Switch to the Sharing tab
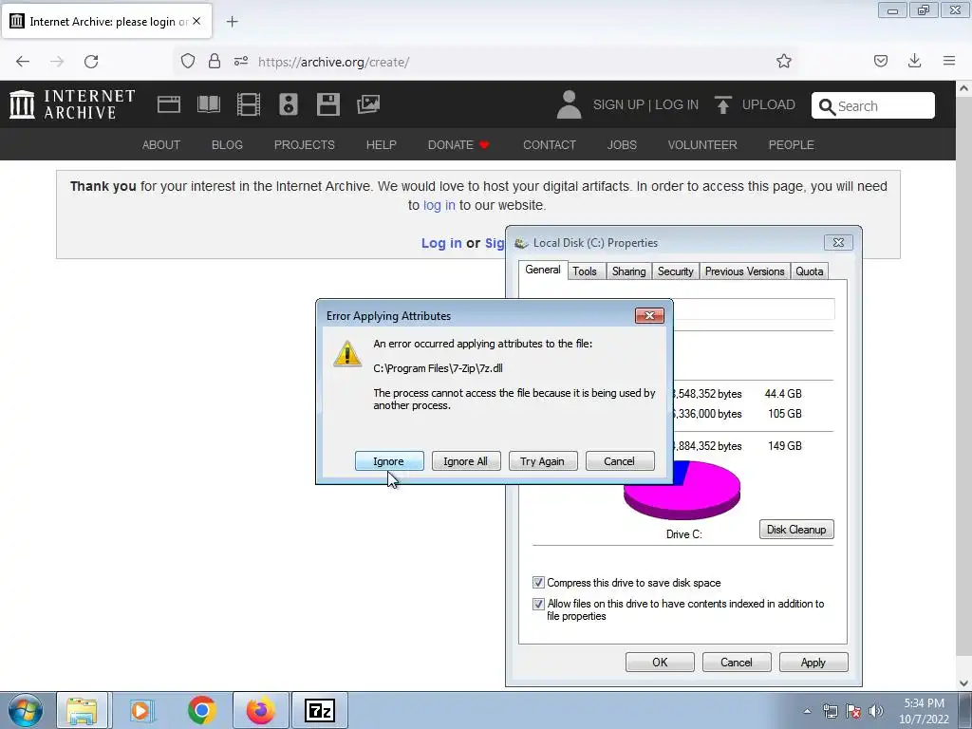Image resolution: width=972 pixels, height=729 pixels. tap(628, 271)
